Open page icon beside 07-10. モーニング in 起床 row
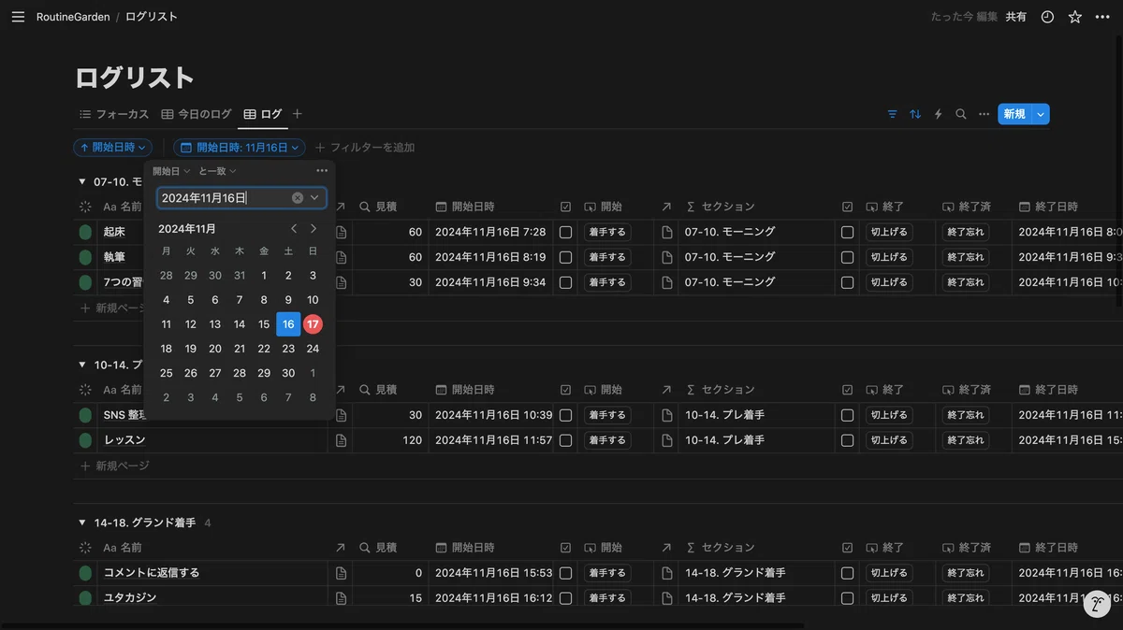This screenshot has width=1123, height=630. pos(666,232)
